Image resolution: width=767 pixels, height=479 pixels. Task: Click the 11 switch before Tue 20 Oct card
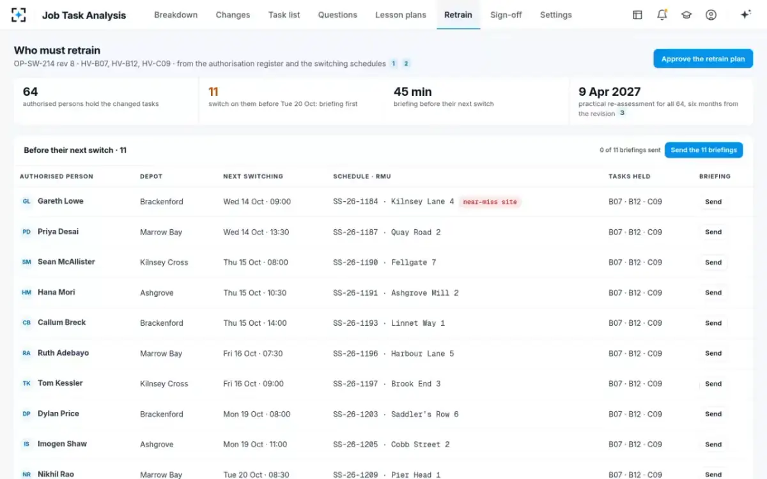291,101
